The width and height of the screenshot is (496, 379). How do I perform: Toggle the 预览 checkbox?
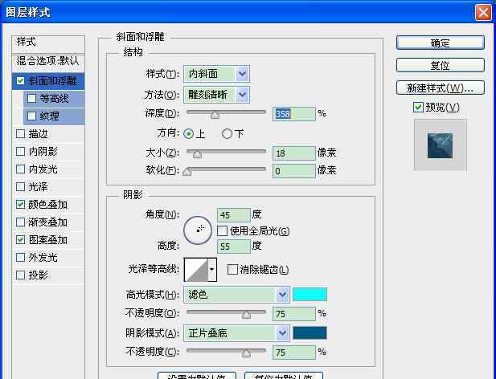(418, 108)
